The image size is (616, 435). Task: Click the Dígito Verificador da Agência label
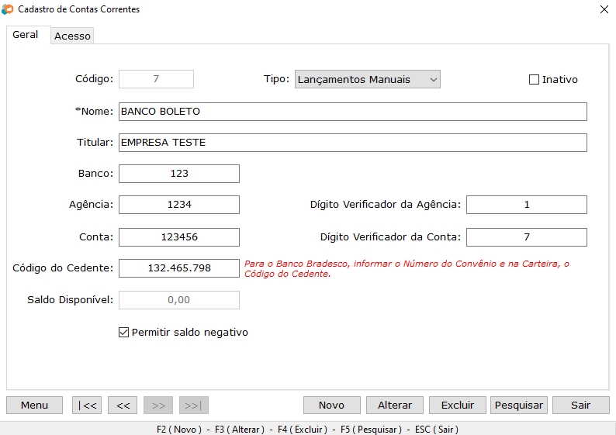tap(386, 205)
